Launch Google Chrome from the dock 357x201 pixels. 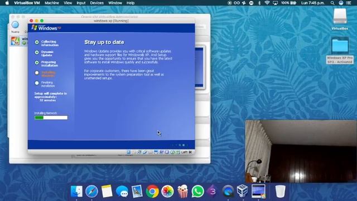click(x=152, y=191)
